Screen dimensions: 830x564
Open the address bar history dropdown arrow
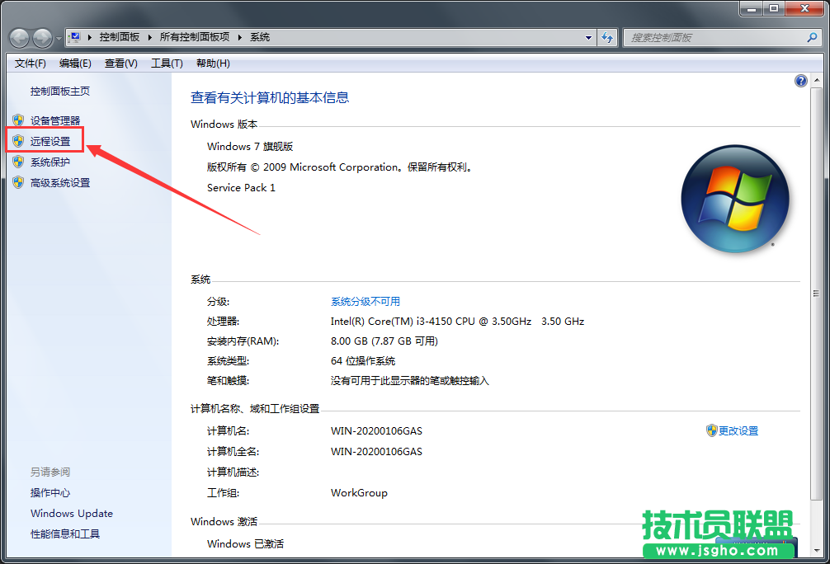pos(587,37)
